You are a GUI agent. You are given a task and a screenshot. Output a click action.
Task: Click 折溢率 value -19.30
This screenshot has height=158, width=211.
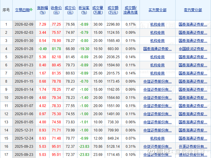coord(84,49)
